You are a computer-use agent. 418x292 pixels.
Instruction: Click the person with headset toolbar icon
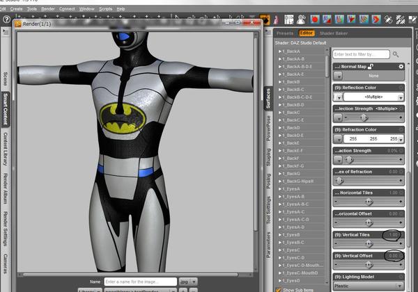[x=302, y=19]
